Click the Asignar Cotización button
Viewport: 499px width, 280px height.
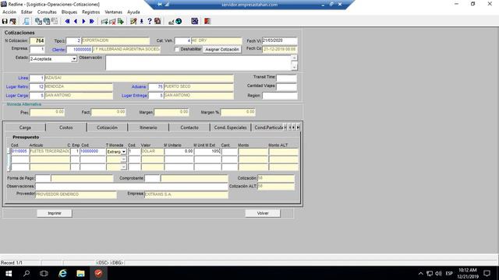coord(221,50)
